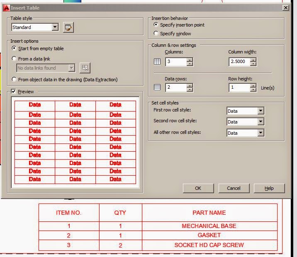
Task: Click quantity 2 cell in SOCKET row
Action: pos(120,245)
